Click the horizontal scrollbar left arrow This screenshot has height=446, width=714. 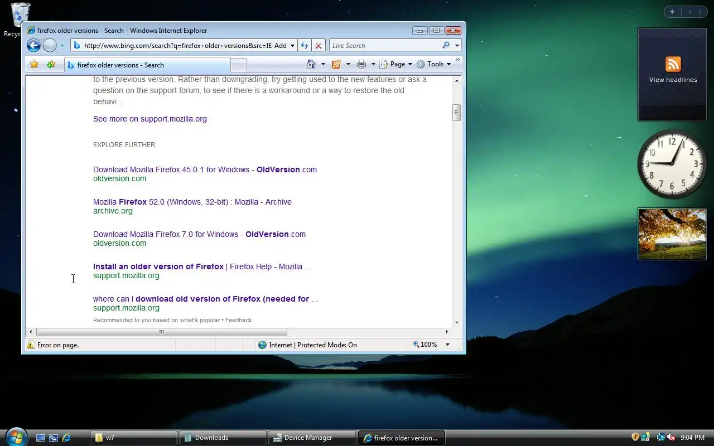click(x=31, y=332)
